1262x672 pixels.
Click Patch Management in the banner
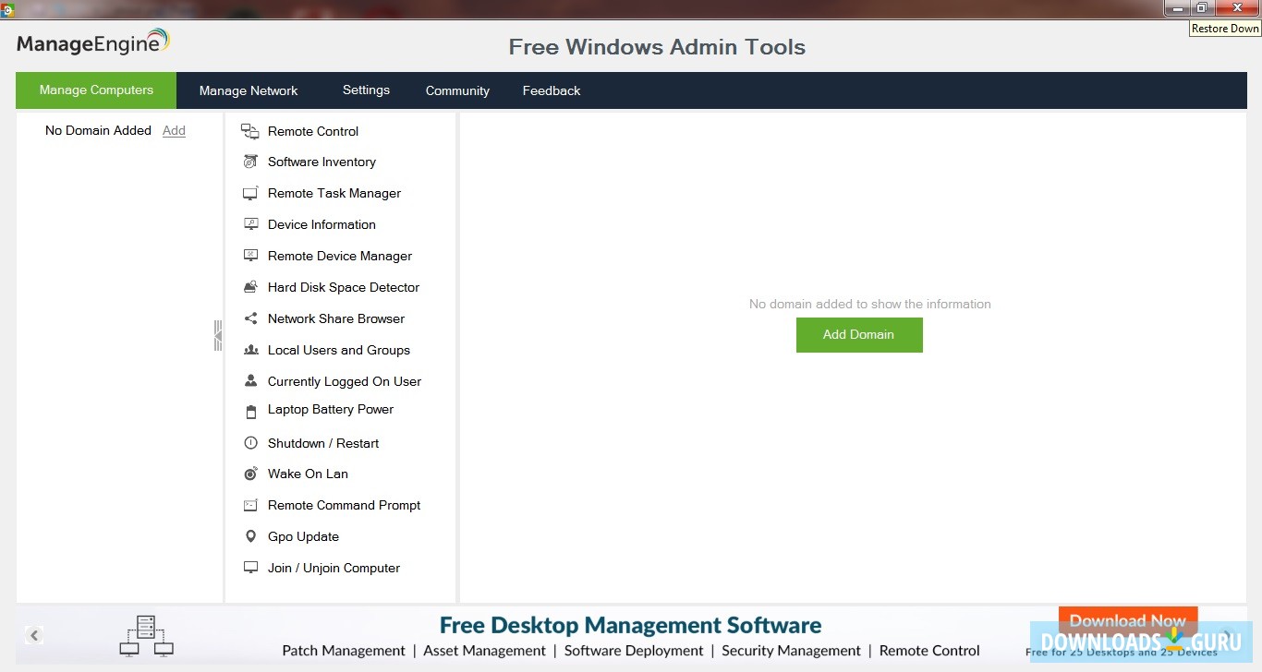point(344,651)
